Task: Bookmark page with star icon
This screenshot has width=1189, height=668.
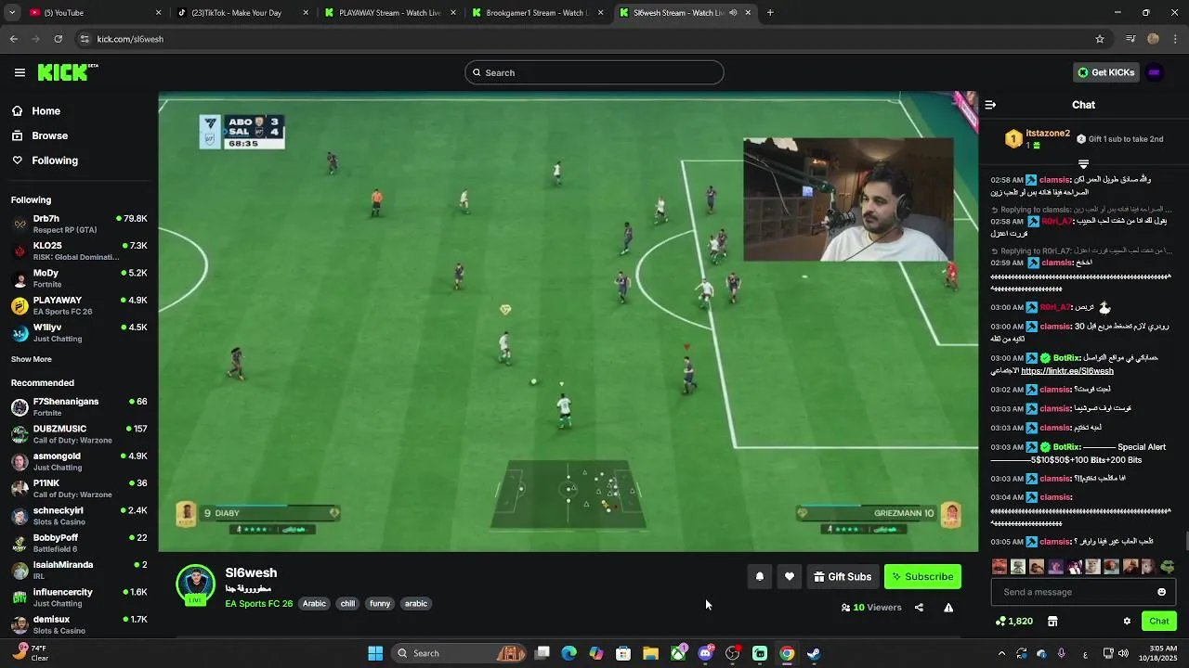Action: pyautogui.click(x=1100, y=39)
